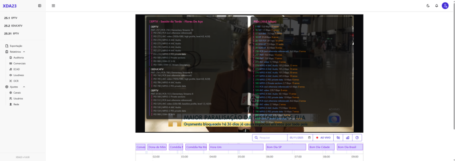Image resolution: width=455 pixels, height=161 pixels.
Task: Open the calendar picker in the date field
Action: click(309, 138)
